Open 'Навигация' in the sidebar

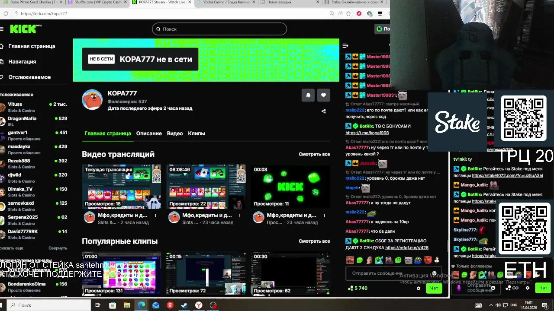click(x=22, y=62)
